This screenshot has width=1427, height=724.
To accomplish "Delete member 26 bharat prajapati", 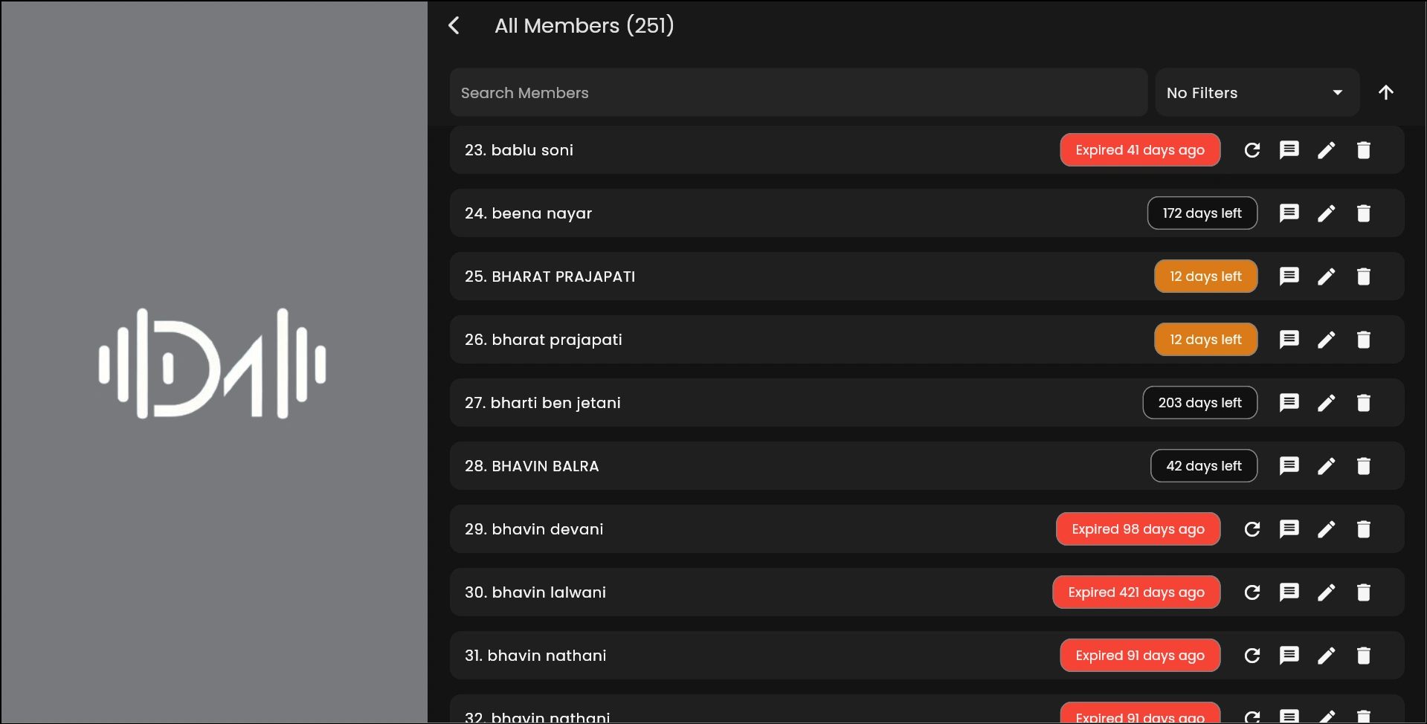I will [1363, 340].
